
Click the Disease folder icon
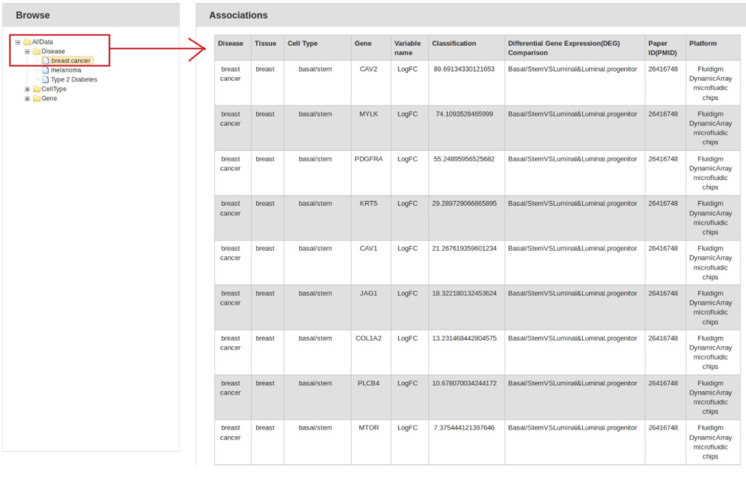[x=37, y=51]
